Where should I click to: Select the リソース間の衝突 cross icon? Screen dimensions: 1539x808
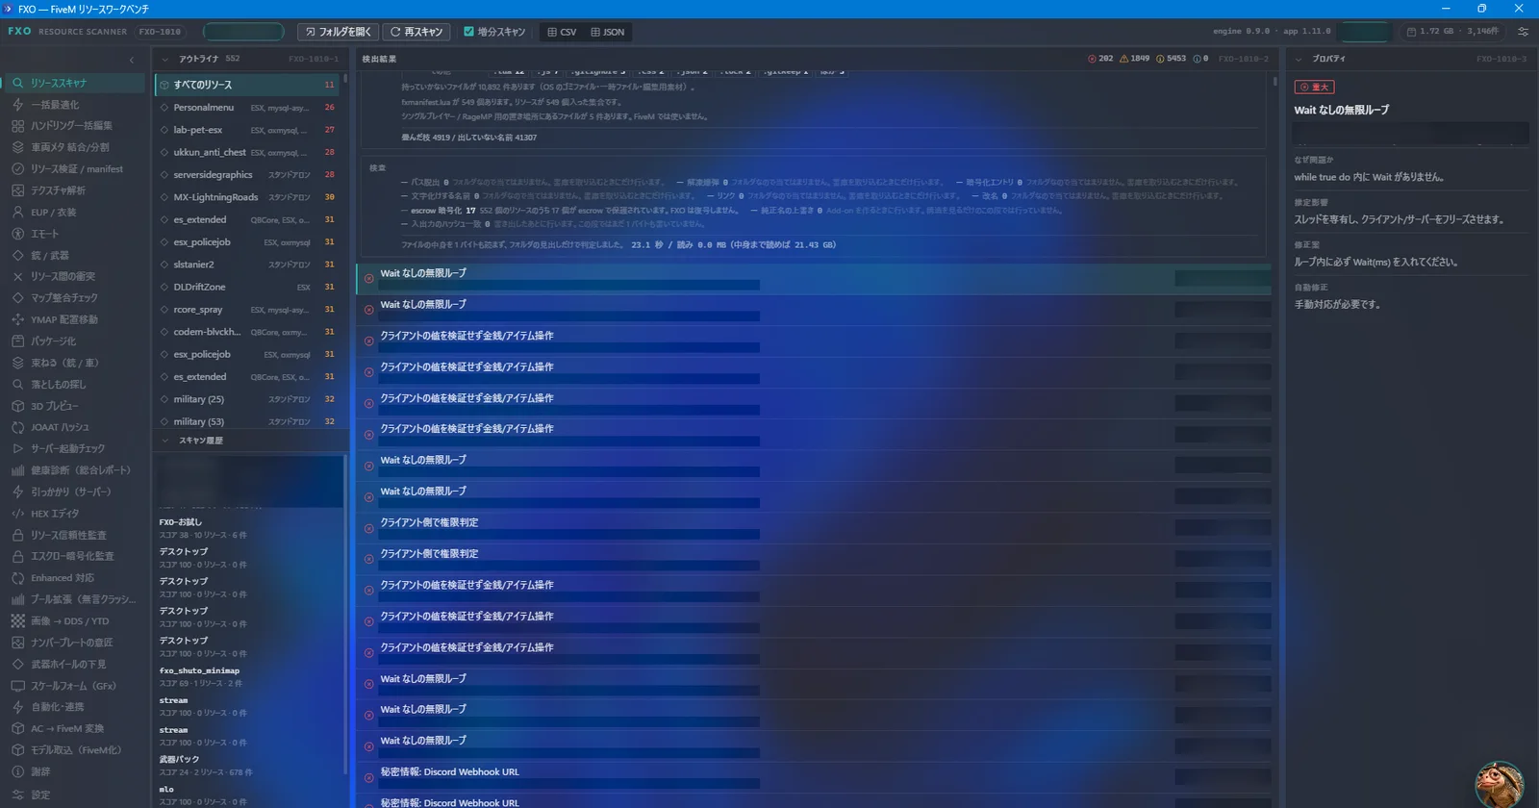[x=17, y=276]
